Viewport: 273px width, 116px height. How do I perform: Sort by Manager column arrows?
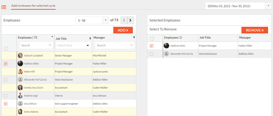[134, 37]
